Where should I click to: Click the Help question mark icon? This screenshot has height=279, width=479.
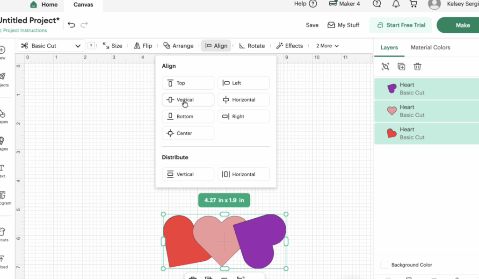[x=313, y=4]
